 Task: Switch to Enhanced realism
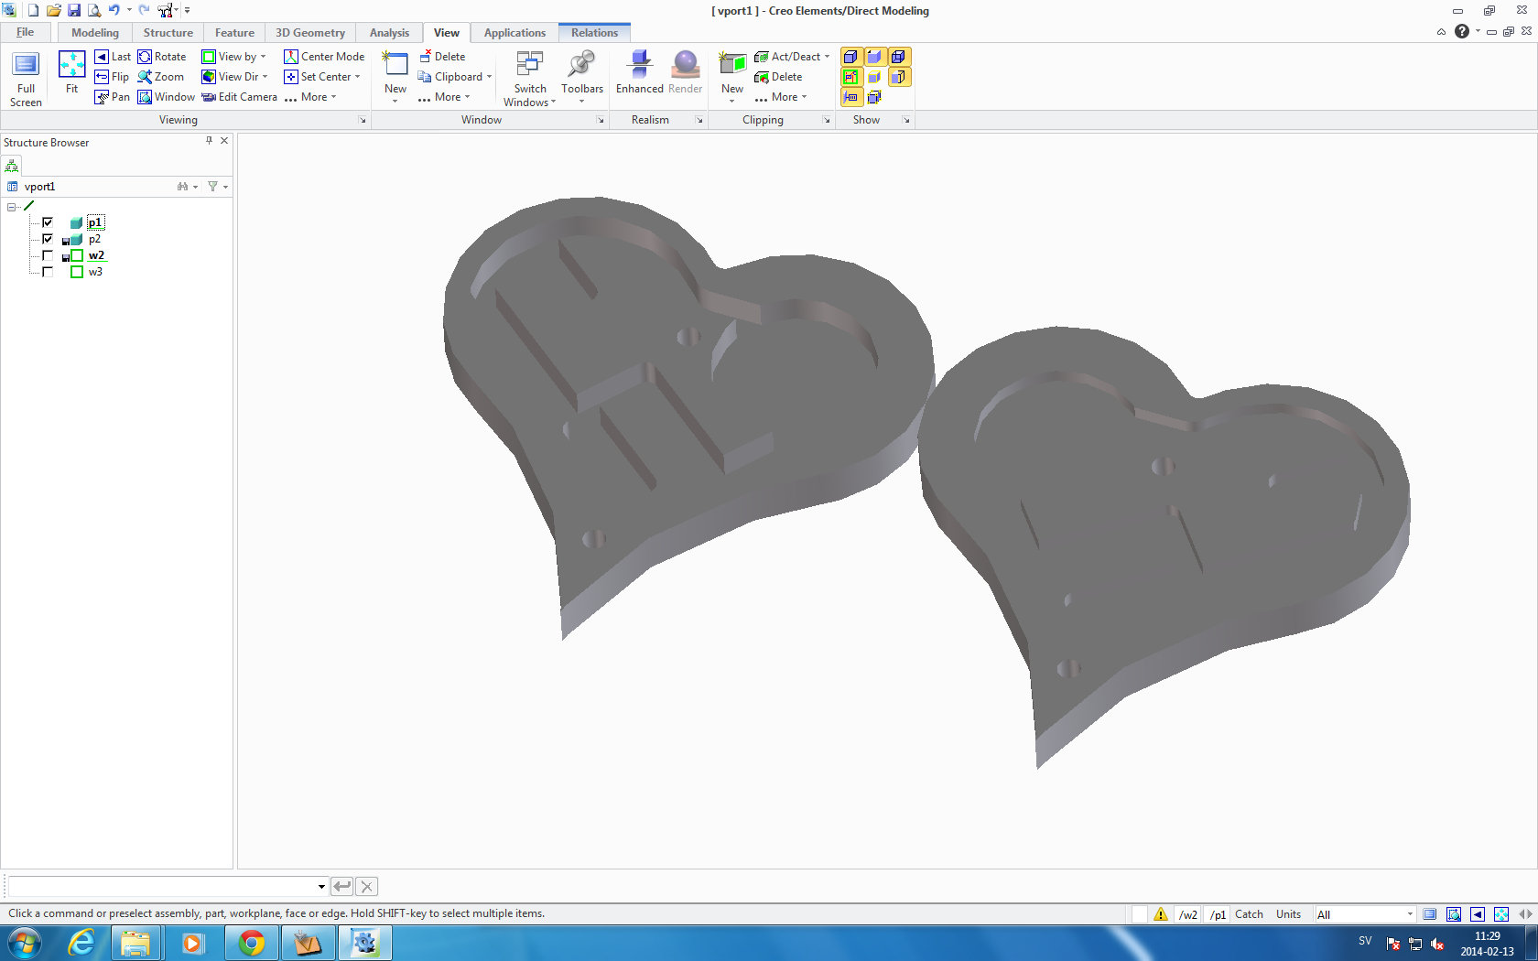639,72
